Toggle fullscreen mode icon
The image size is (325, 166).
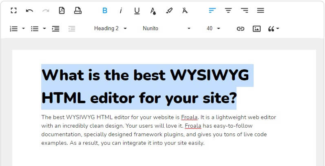(13, 11)
